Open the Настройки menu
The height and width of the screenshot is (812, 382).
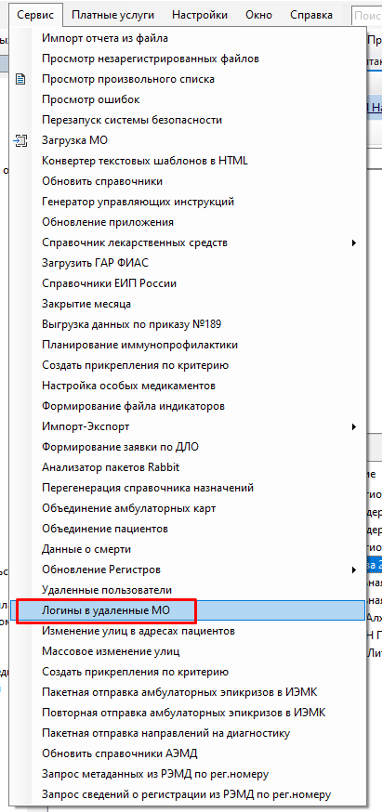(200, 15)
